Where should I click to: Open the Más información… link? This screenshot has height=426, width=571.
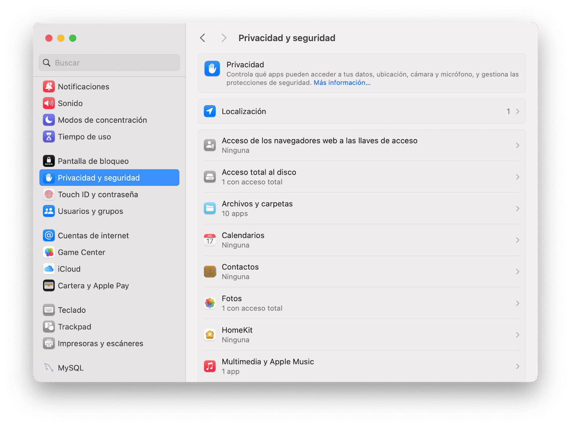coord(342,83)
